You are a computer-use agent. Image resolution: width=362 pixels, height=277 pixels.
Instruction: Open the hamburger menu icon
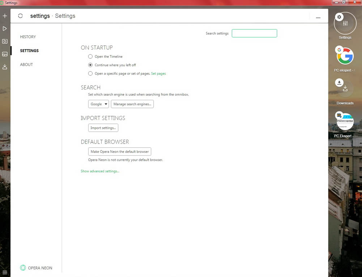5,273
